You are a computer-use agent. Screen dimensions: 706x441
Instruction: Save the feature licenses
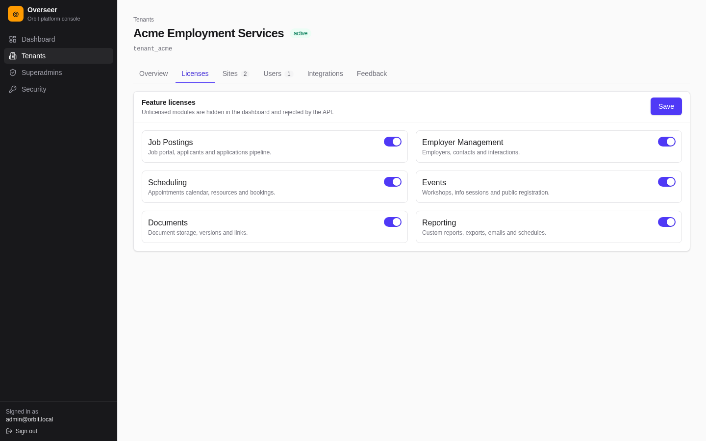(666, 106)
